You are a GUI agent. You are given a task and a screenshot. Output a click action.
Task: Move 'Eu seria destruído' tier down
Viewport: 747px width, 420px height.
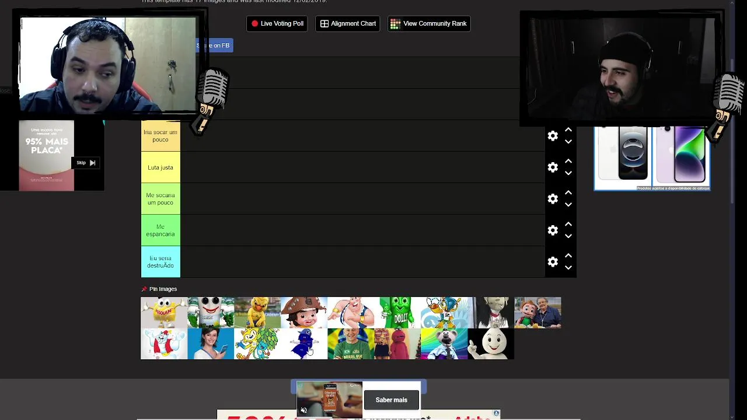568,268
